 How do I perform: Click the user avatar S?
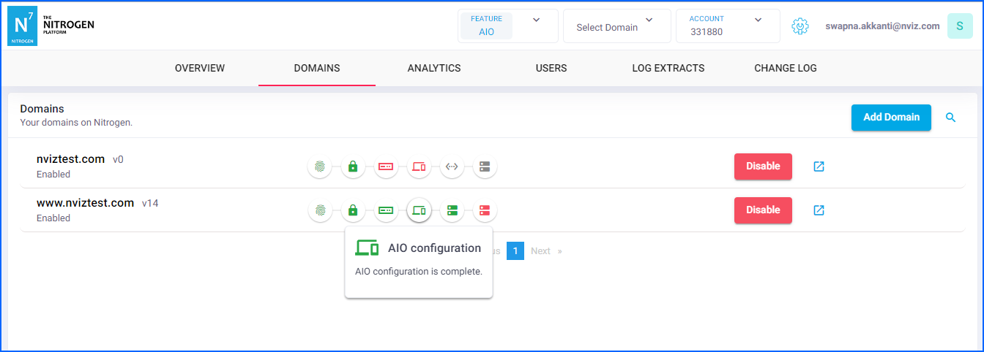click(x=959, y=26)
